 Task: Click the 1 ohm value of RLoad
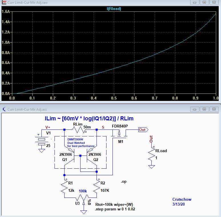point(156,158)
